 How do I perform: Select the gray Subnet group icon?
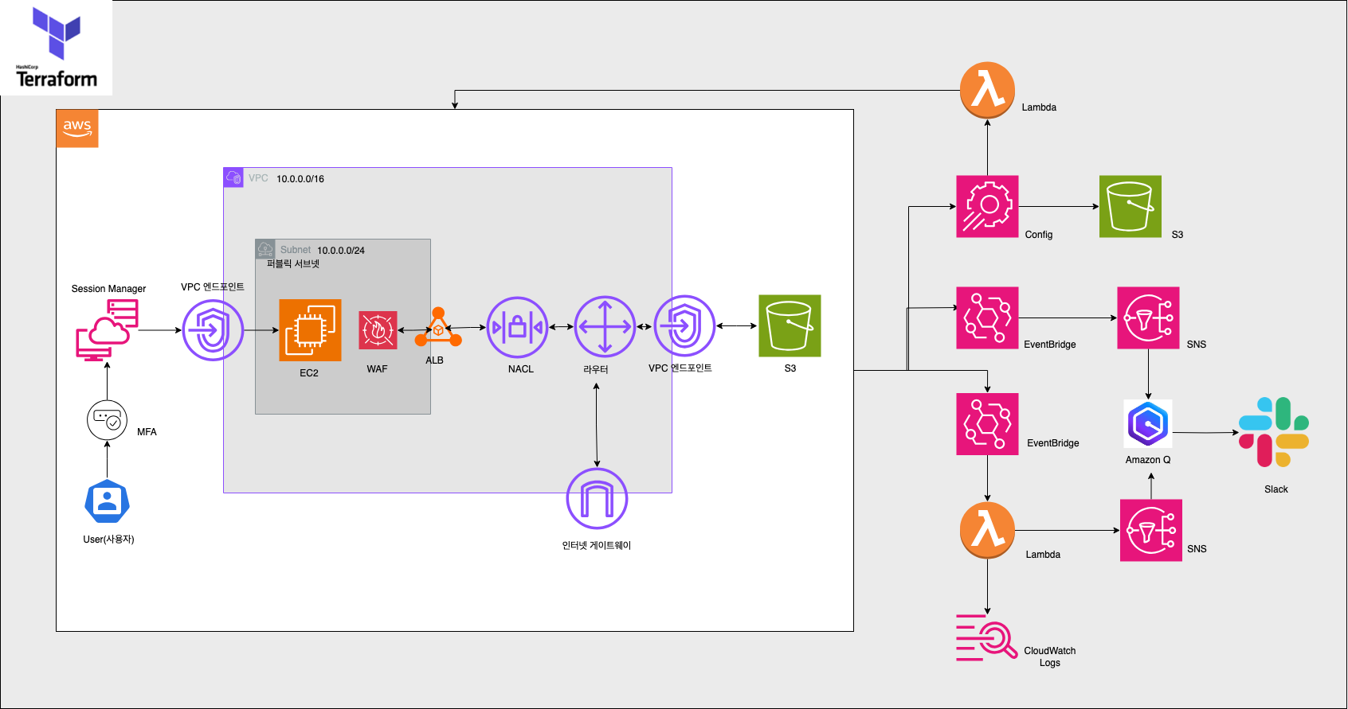pyautogui.click(x=265, y=249)
